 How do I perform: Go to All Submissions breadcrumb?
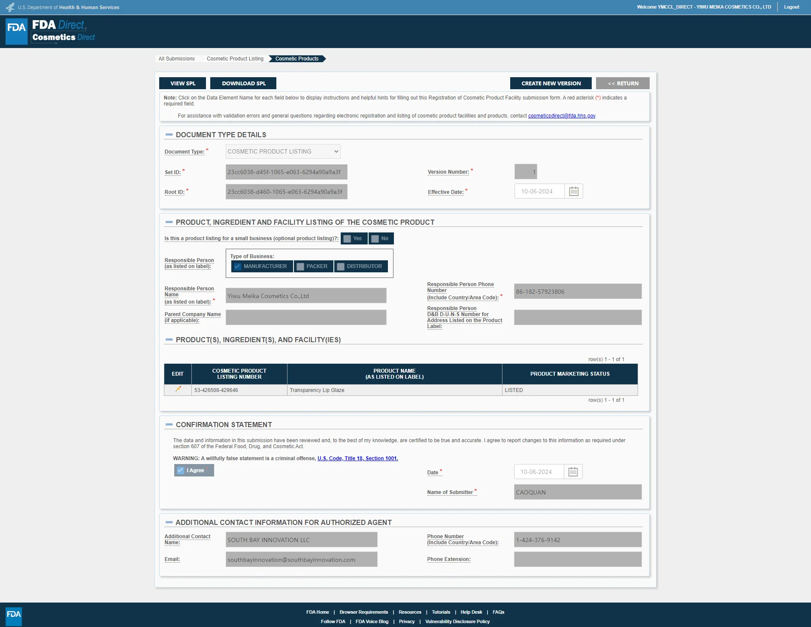pyautogui.click(x=177, y=59)
